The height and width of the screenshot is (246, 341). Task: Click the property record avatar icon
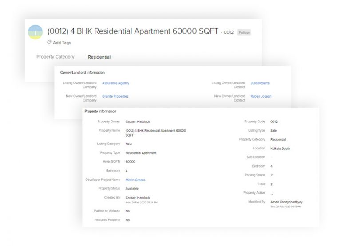[x=35, y=32]
